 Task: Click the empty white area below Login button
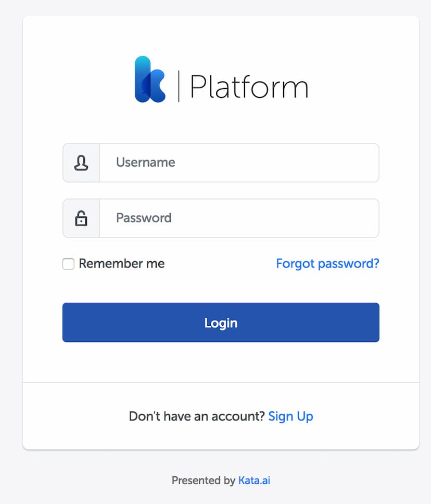coord(221,362)
